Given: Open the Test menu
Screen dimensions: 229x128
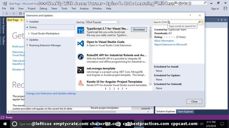Looking at the screenshot, I should 74,9.
